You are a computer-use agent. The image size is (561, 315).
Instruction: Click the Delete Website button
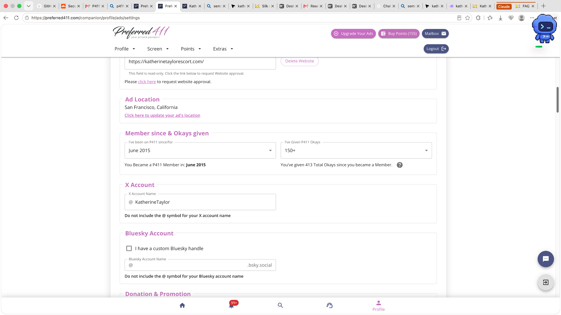coord(300,61)
